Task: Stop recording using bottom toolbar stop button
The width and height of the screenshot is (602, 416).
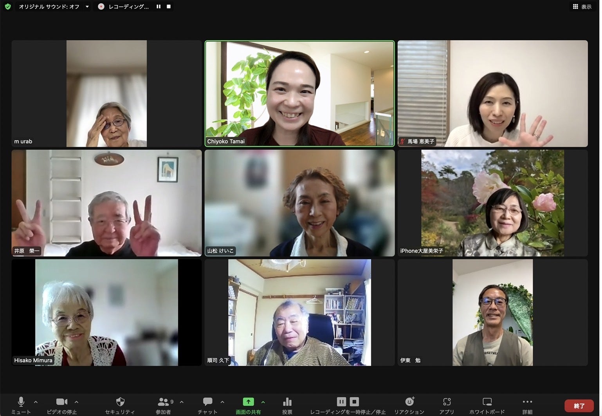Action: pos(354,402)
